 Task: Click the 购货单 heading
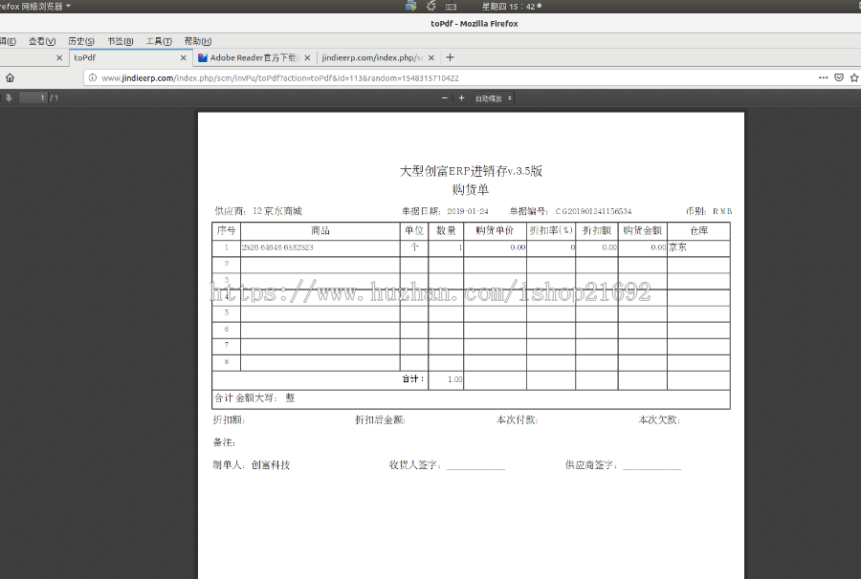471,190
